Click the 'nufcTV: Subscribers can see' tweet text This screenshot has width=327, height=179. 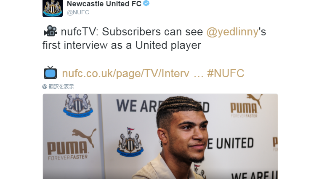pos(132,32)
